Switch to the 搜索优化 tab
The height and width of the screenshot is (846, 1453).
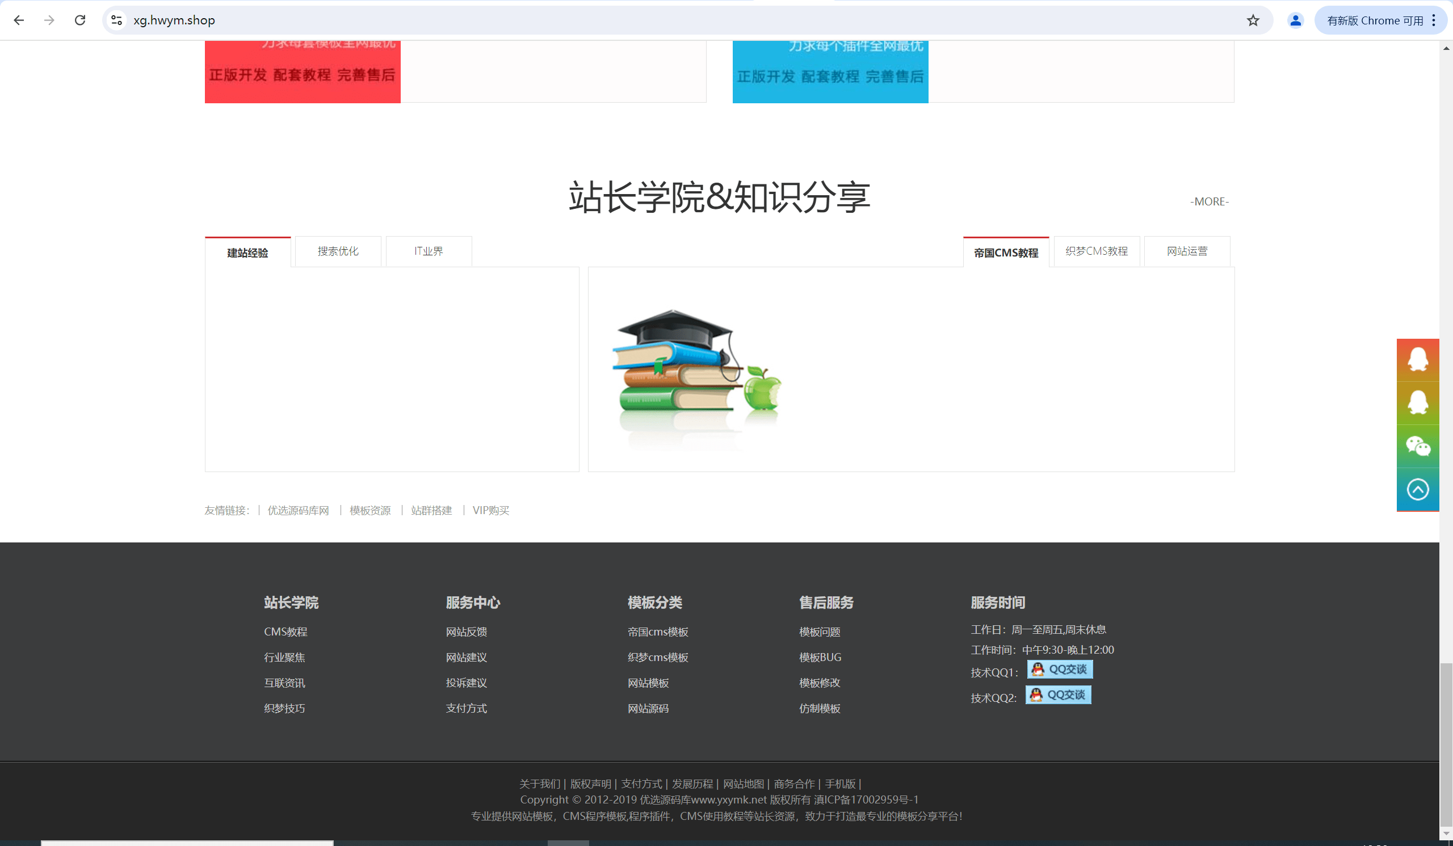coord(338,251)
